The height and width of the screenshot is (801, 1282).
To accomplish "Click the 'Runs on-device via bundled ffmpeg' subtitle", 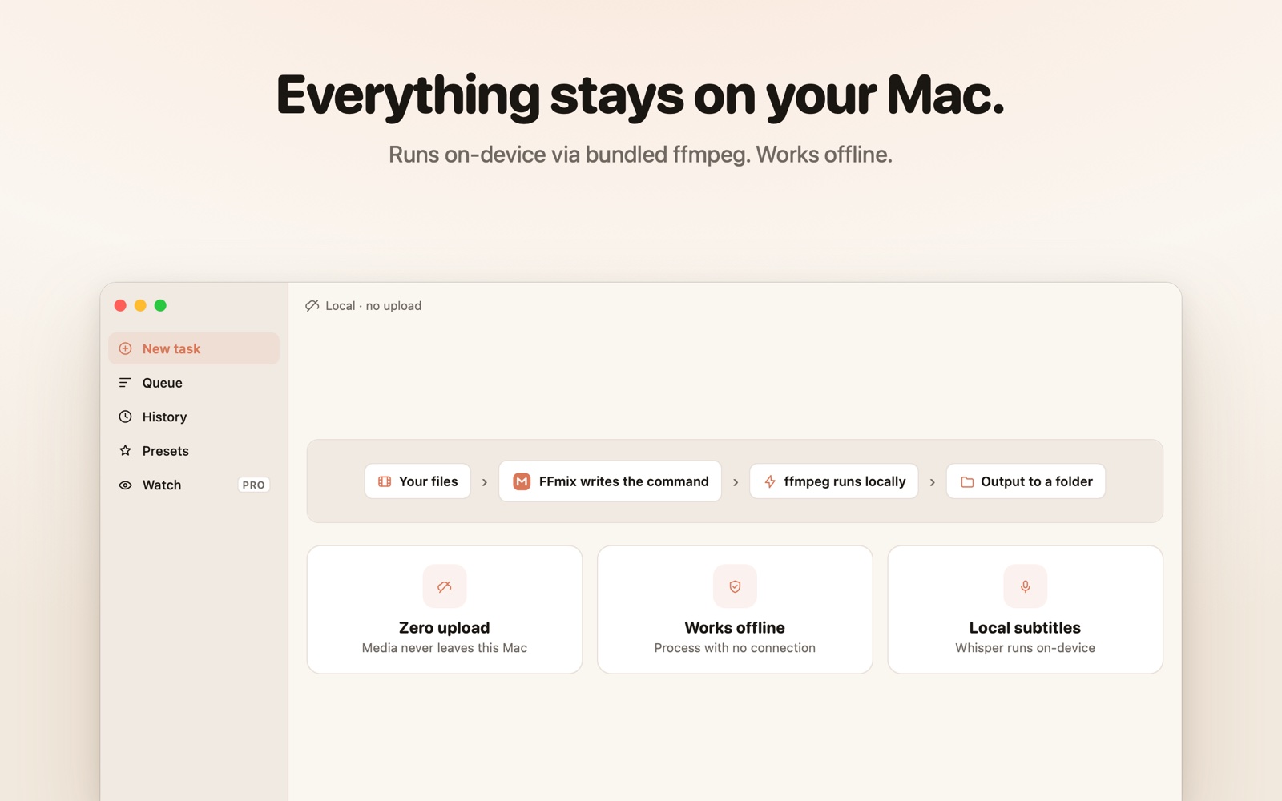I will pyautogui.click(x=640, y=155).
